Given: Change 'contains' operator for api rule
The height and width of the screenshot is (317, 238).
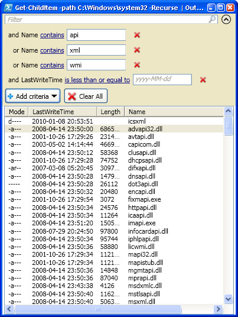Looking at the screenshot, I should 52,35.
